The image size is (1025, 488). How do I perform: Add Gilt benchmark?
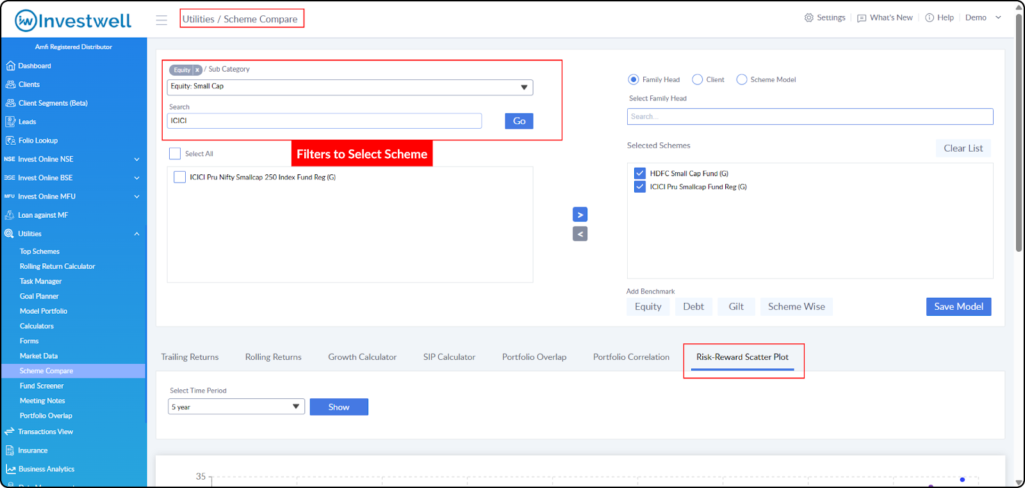tap(736, 307)
